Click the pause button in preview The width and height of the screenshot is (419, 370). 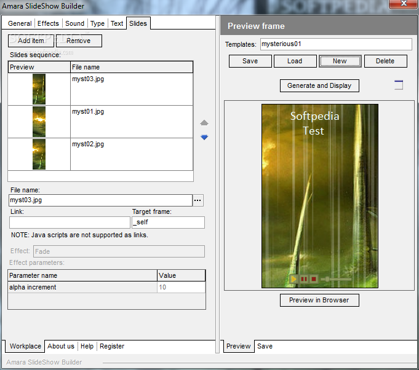tap(304, 279)
